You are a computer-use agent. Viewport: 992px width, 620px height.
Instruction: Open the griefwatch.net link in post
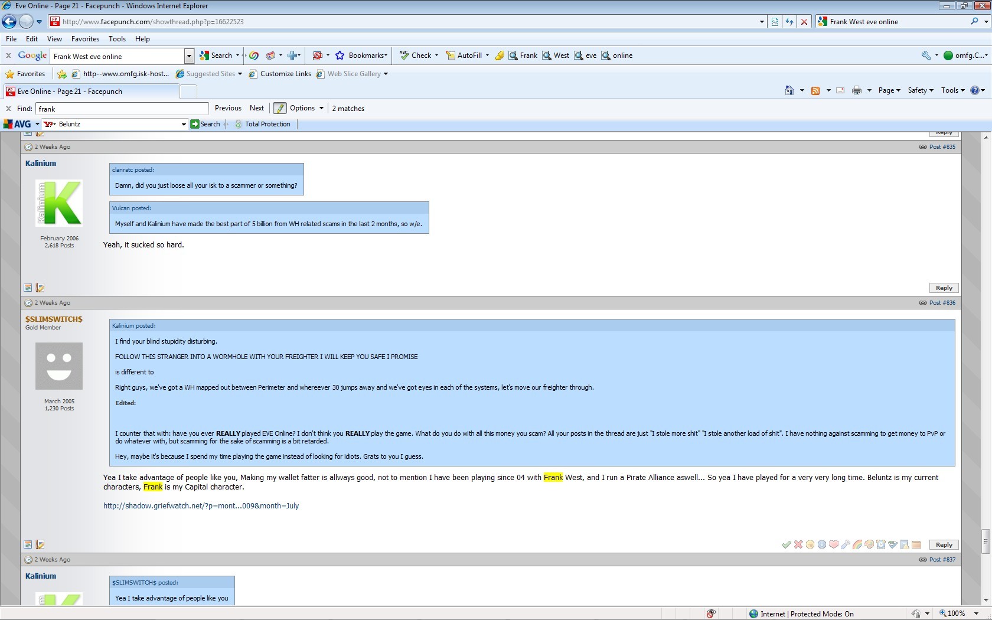(201, 505)
